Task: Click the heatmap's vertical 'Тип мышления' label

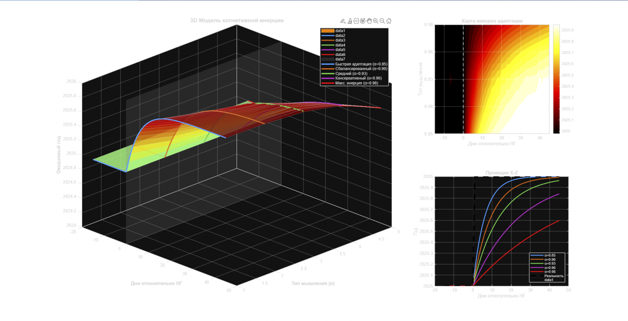Action: 421,79
